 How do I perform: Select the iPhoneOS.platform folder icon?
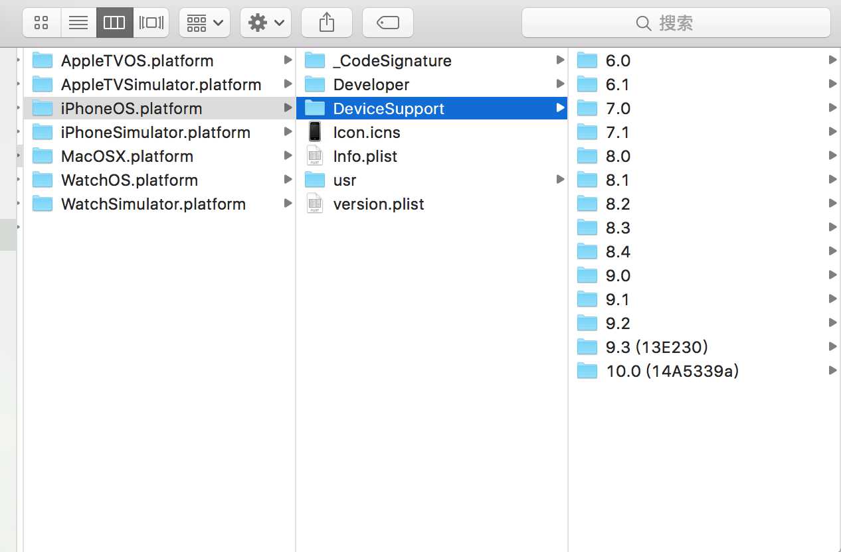pos(43,108)
